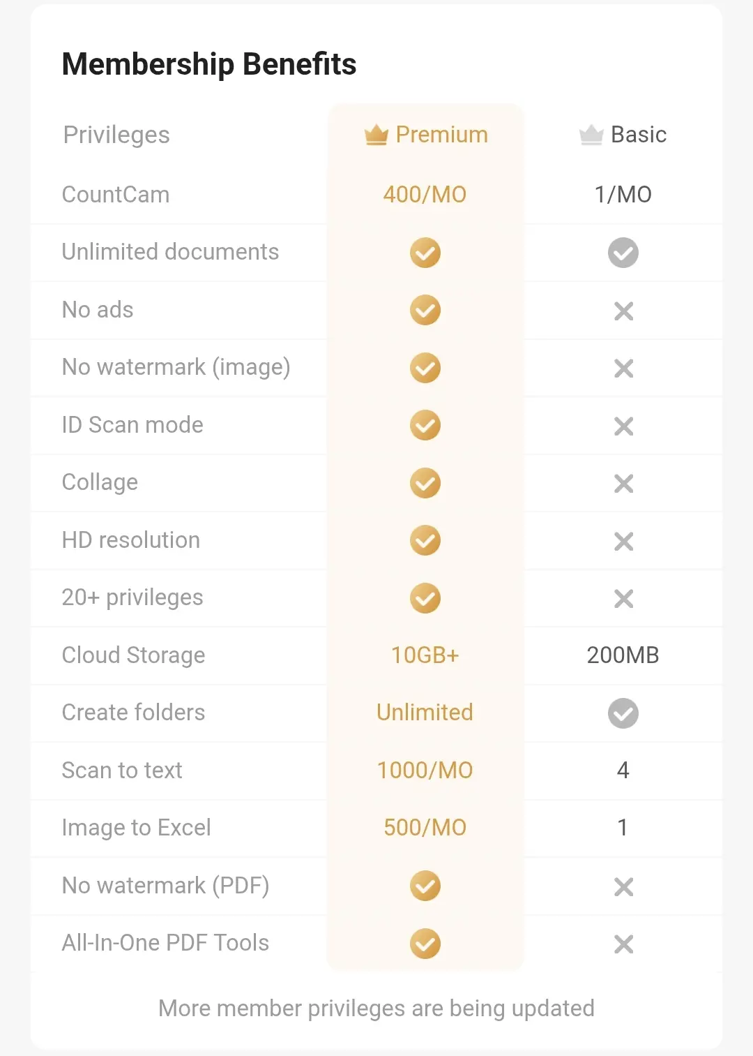
Task: Click the gray checkmark for Create folders
Action: click(623, 713)
